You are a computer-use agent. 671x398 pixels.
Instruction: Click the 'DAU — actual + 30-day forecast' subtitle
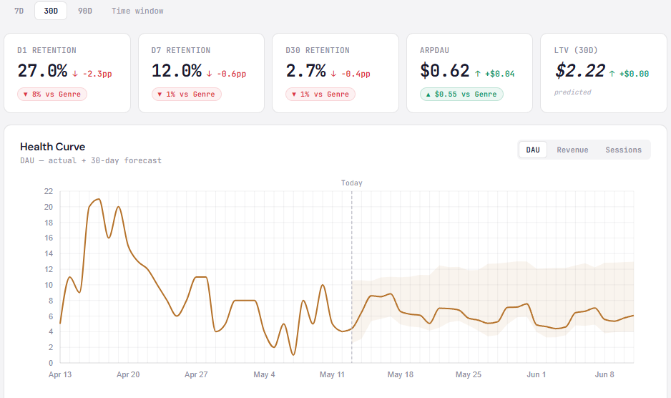(x=91, y=160)
